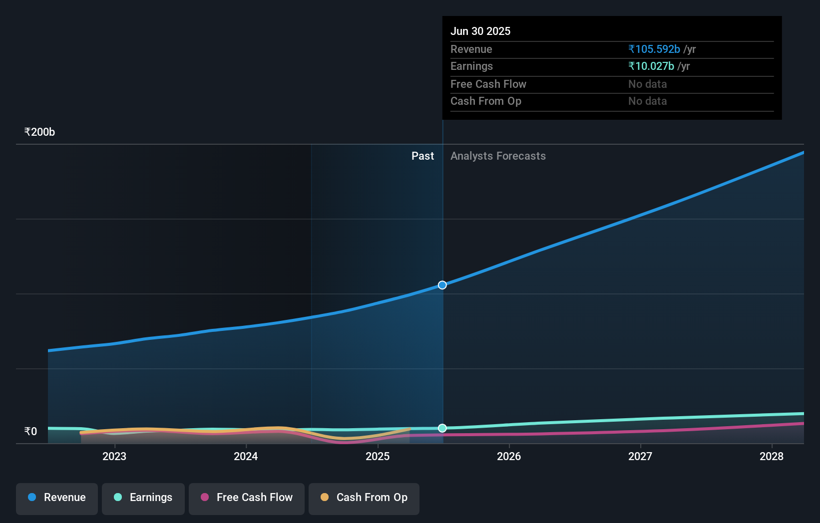Click the 2028 x-axis label
820x523 pixels.
point(772,456)
